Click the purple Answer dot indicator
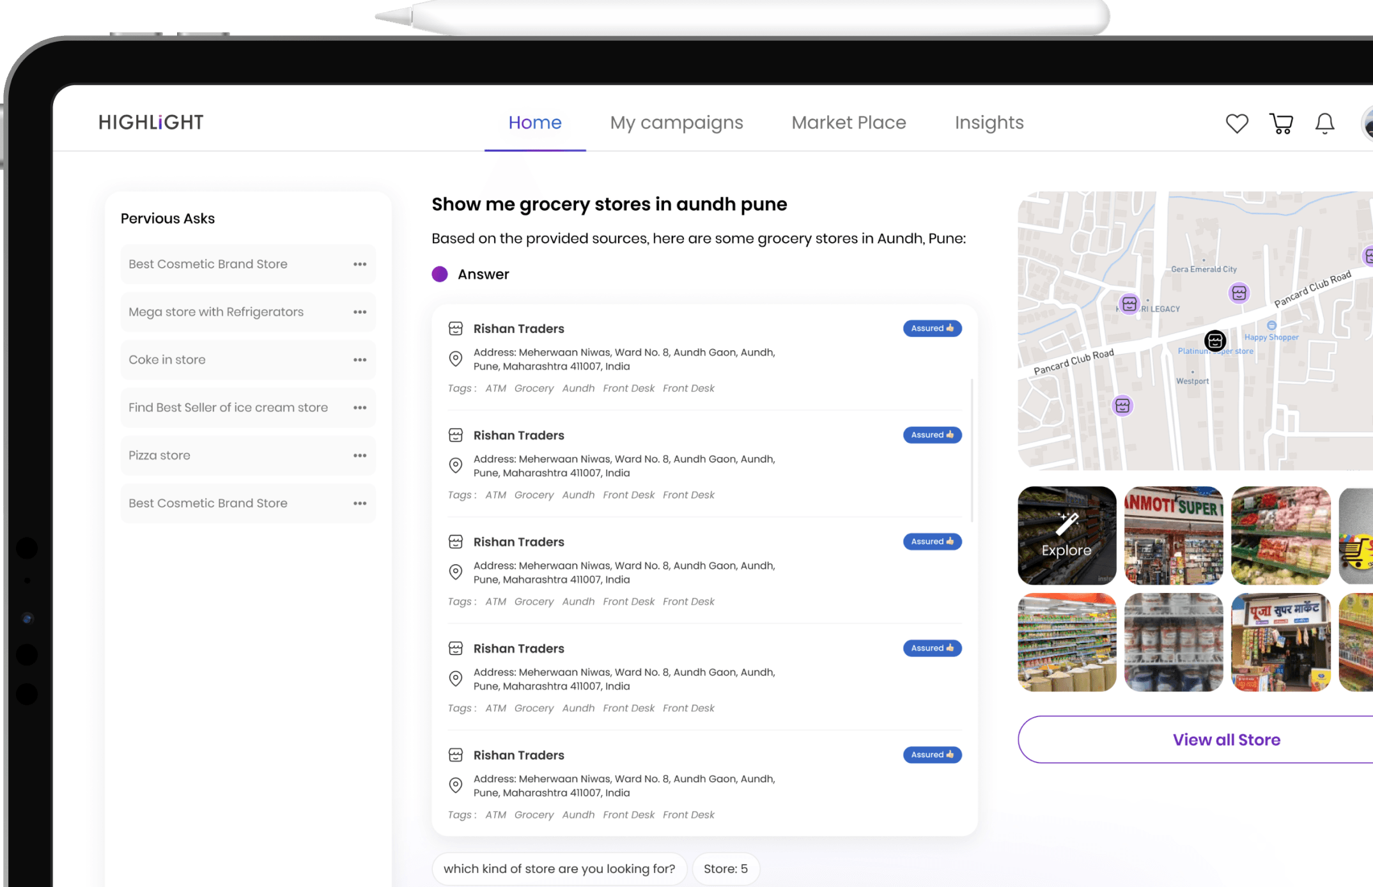The height and width of the screenshot is (887, 1373). (x=440, y=274)
